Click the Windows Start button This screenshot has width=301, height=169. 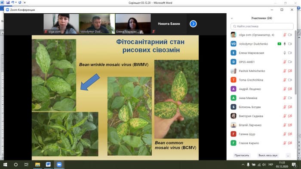click(x=5, y=165)
